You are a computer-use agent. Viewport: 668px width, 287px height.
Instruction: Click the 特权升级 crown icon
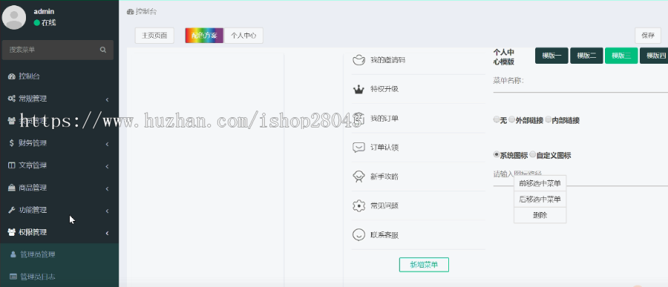pyautogui.click(x=358, y=90)
